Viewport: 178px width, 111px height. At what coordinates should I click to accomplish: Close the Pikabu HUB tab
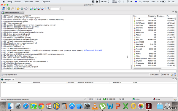[23, 12]
